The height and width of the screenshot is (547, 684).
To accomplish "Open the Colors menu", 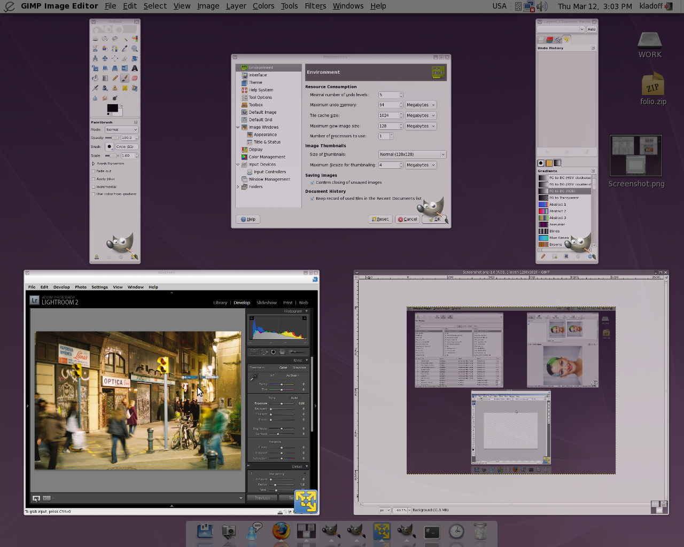I will 263,6.
